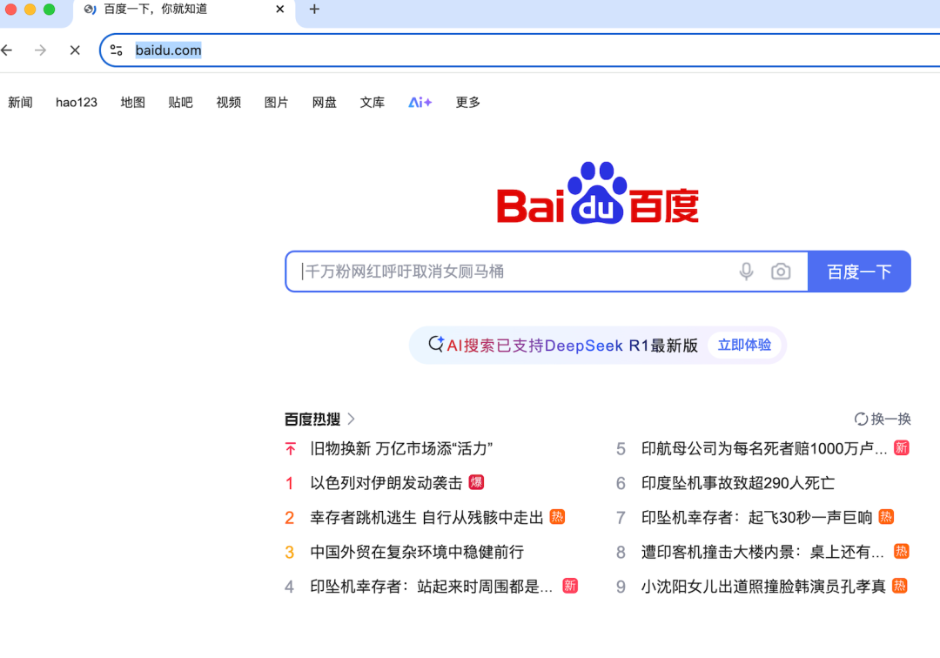Click 热 badge beside 幸存者跳机逃生
This screenshot has height=658, width=940.
point(558,517)
